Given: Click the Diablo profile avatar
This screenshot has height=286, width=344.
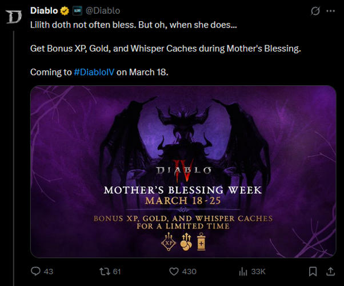Looking at the screenshot, I should 12,15.
